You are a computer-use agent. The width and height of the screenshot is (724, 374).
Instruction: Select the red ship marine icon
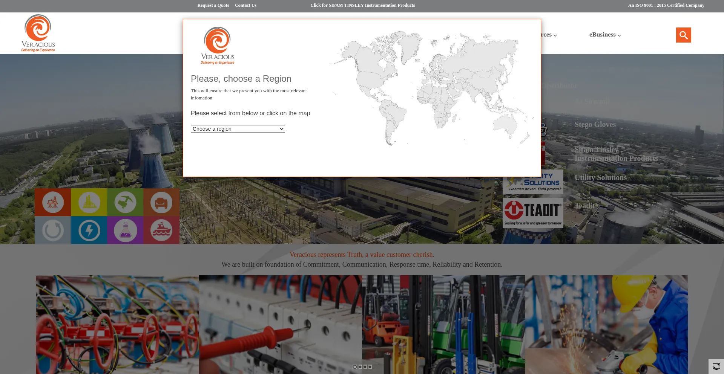tap(161, 230)
